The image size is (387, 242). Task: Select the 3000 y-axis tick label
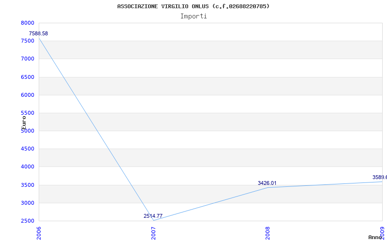pyautogui.click(x=28, y=203)
